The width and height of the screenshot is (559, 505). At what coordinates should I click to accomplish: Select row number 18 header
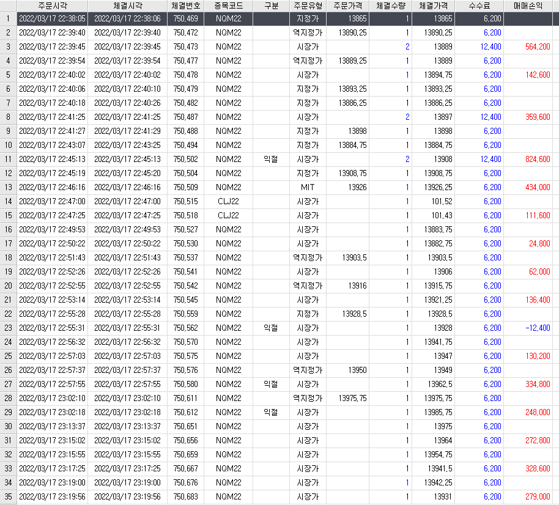8,257
